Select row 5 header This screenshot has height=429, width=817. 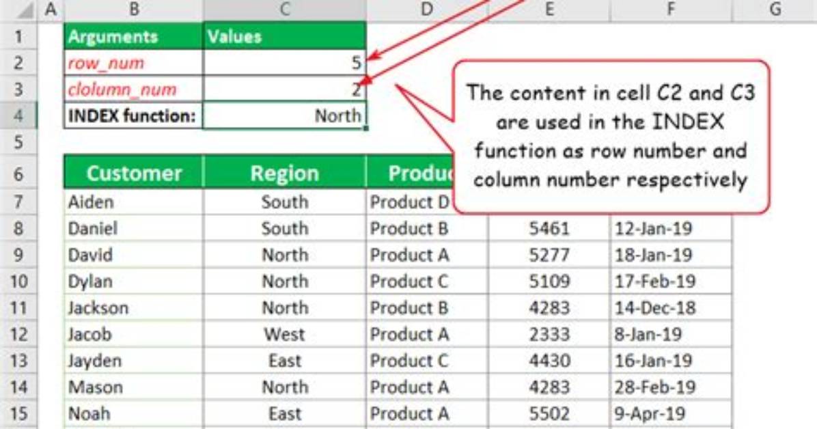click(x=18, y=141)
